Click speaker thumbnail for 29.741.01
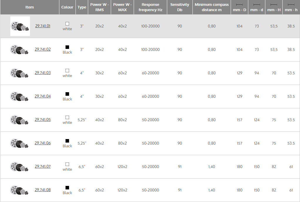The width and height of the screenshot is (300, 202). pyautogui.click(x=20, y=26)
